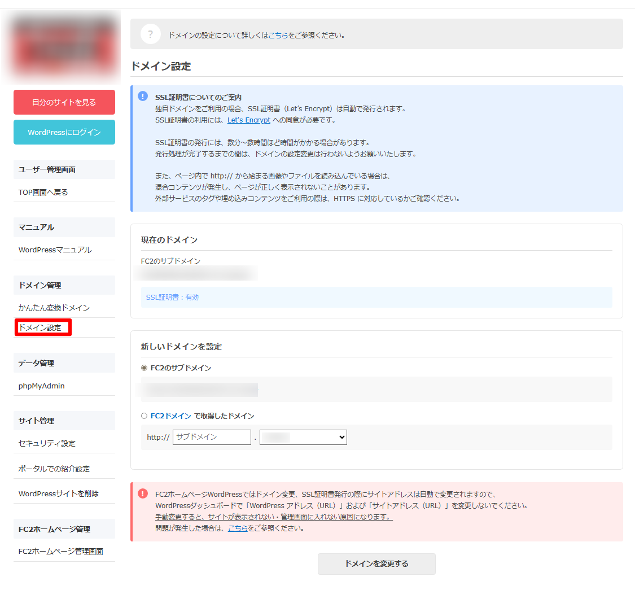Click the 'WordPressにログイン' button

click(x=64, y=132)
